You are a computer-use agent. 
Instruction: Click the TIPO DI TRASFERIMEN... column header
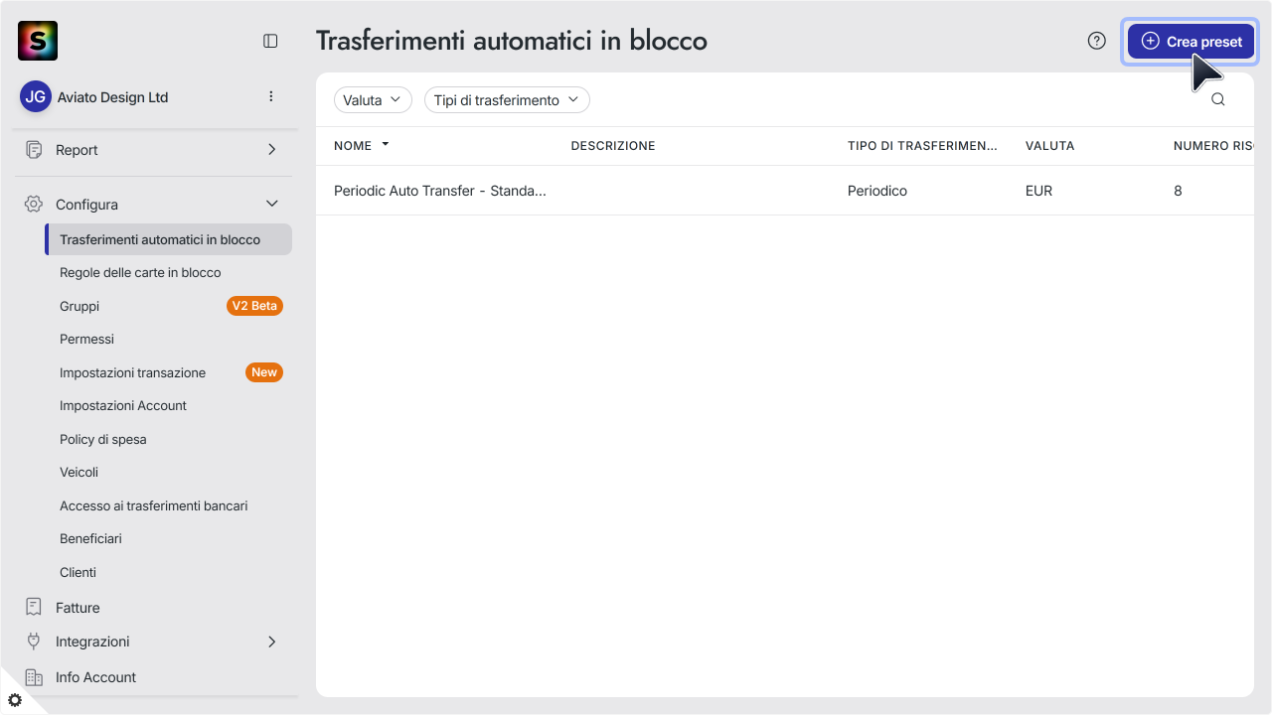(x=922, y=146)
